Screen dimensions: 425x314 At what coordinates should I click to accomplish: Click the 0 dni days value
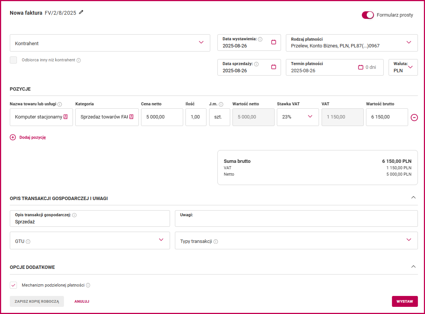[x=370, y=67]
